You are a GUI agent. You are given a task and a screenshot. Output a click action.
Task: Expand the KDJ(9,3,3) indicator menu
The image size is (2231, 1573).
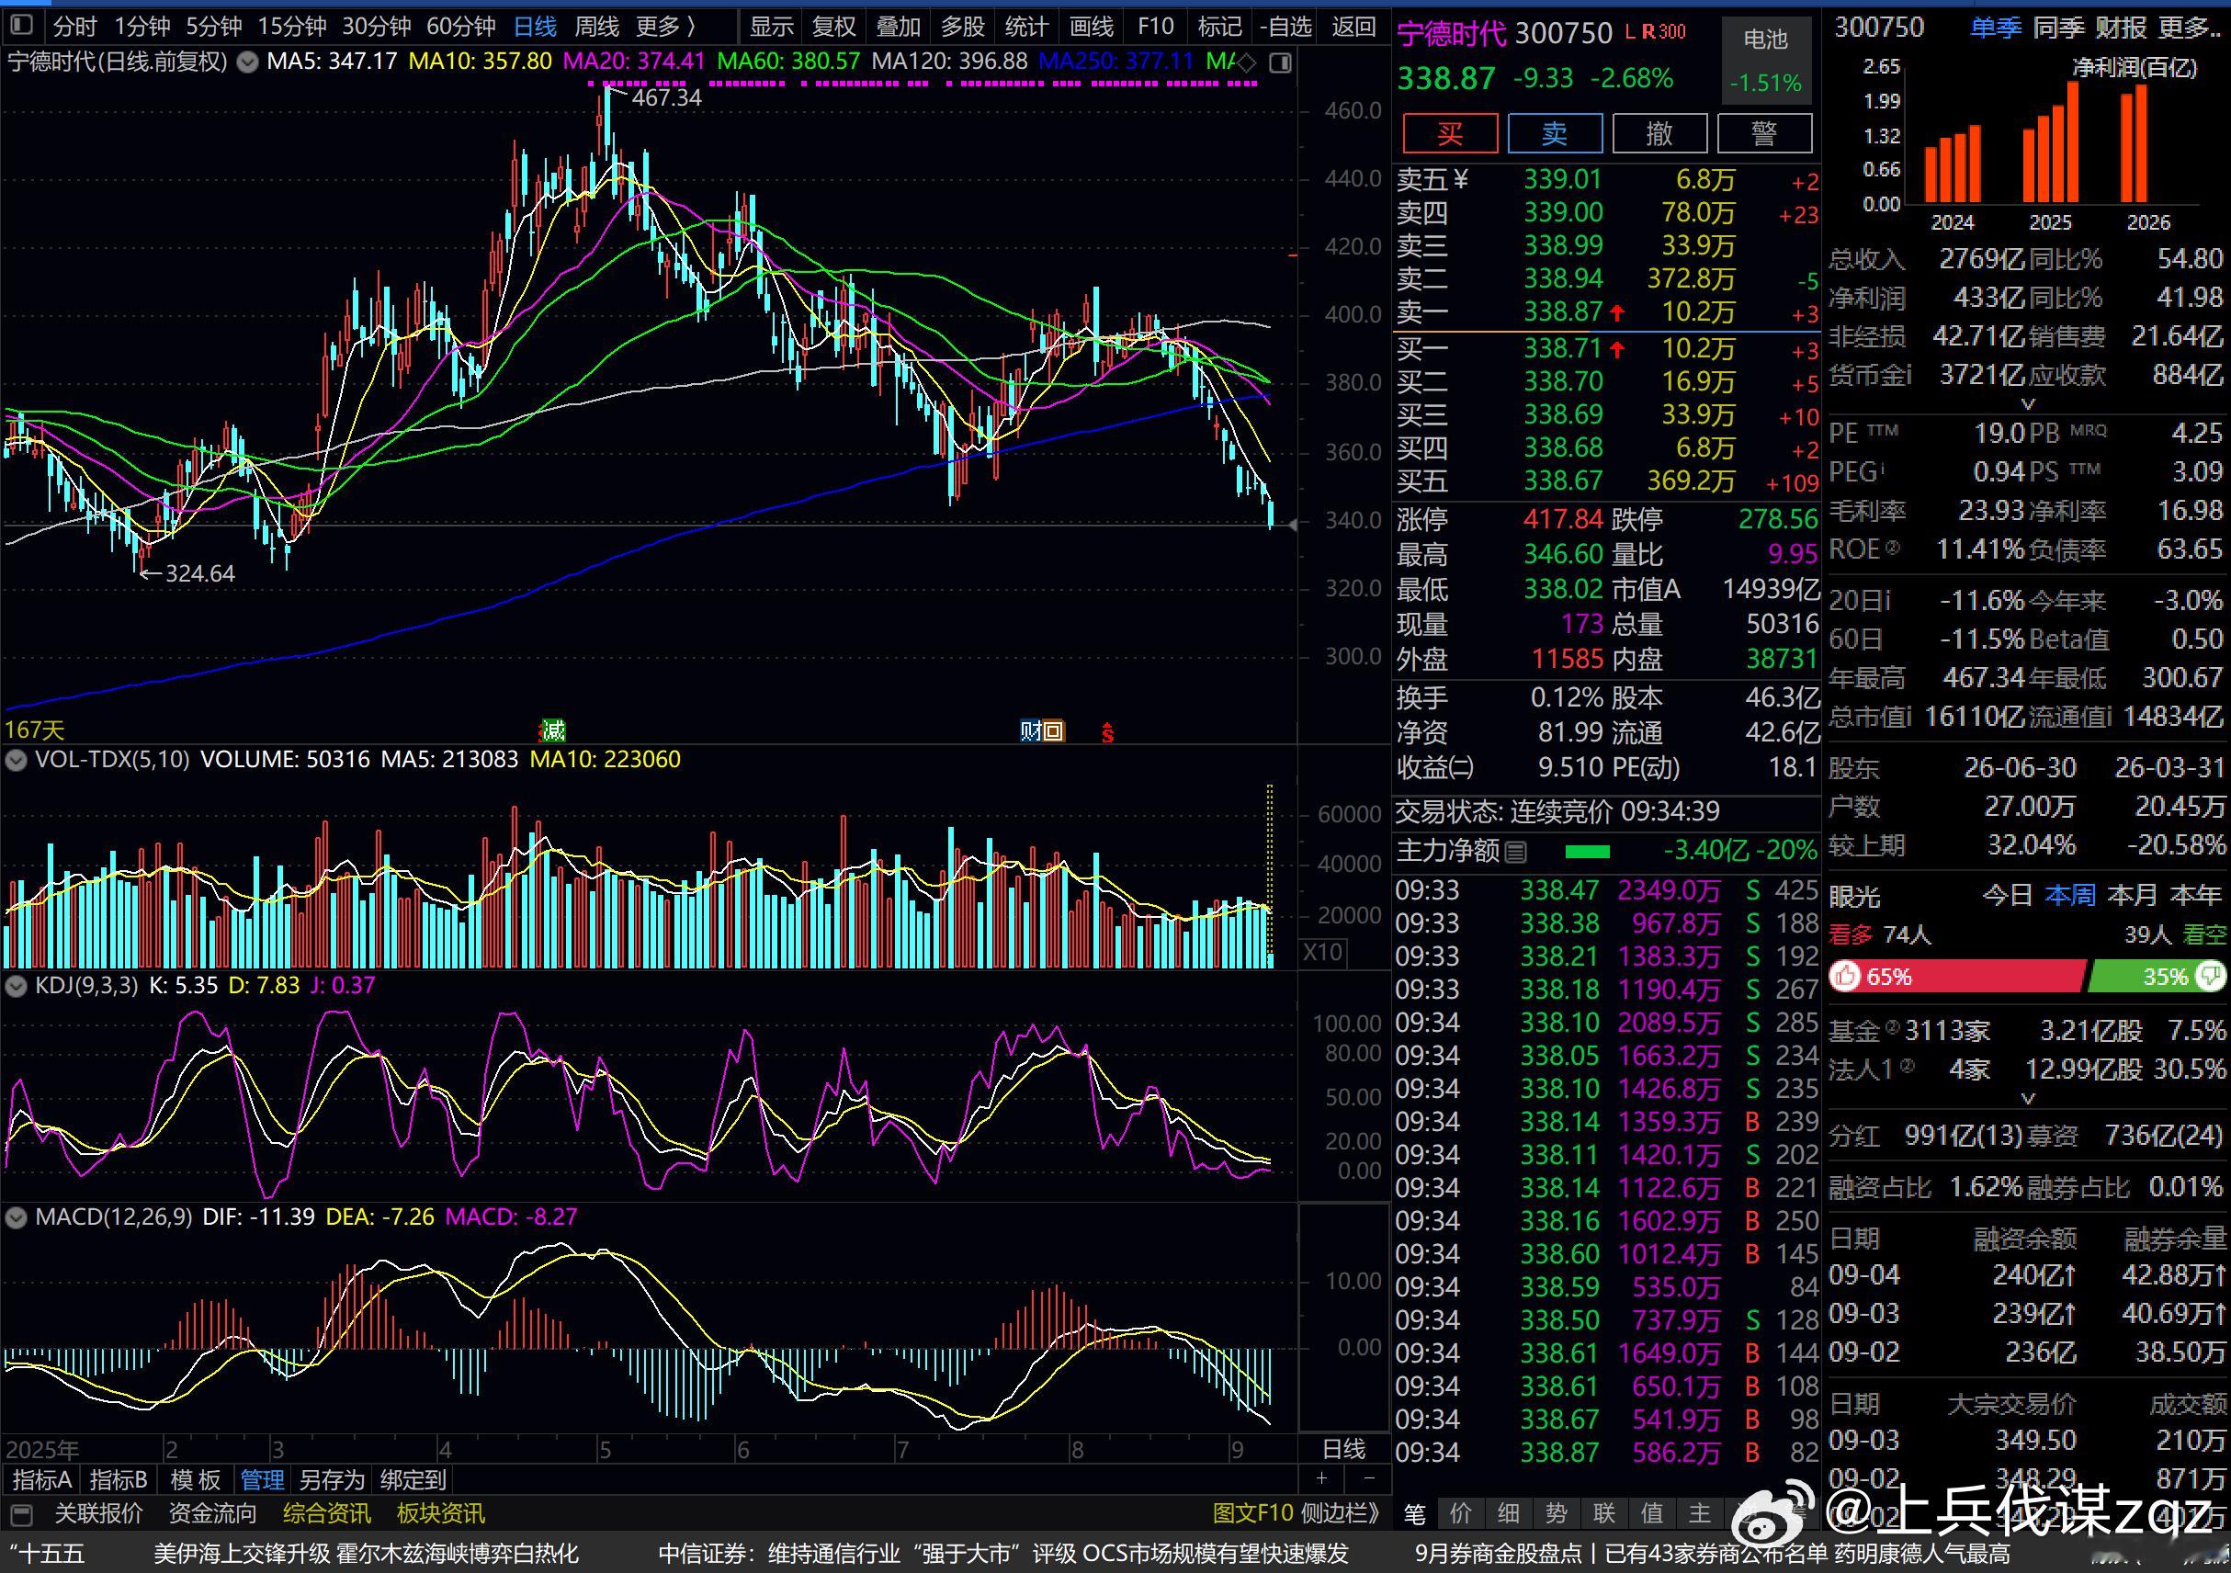point(16,986)
